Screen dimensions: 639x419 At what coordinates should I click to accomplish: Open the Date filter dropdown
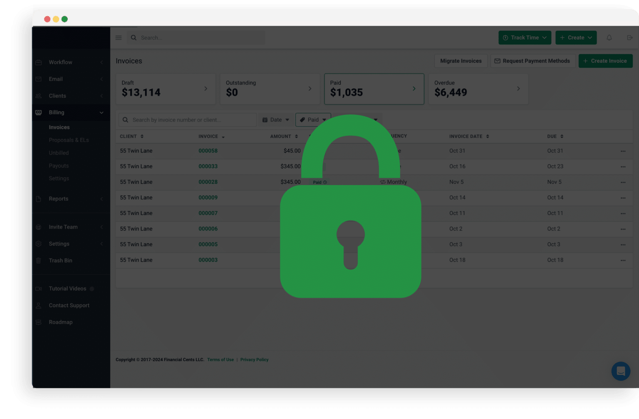[x=275, y=120]
